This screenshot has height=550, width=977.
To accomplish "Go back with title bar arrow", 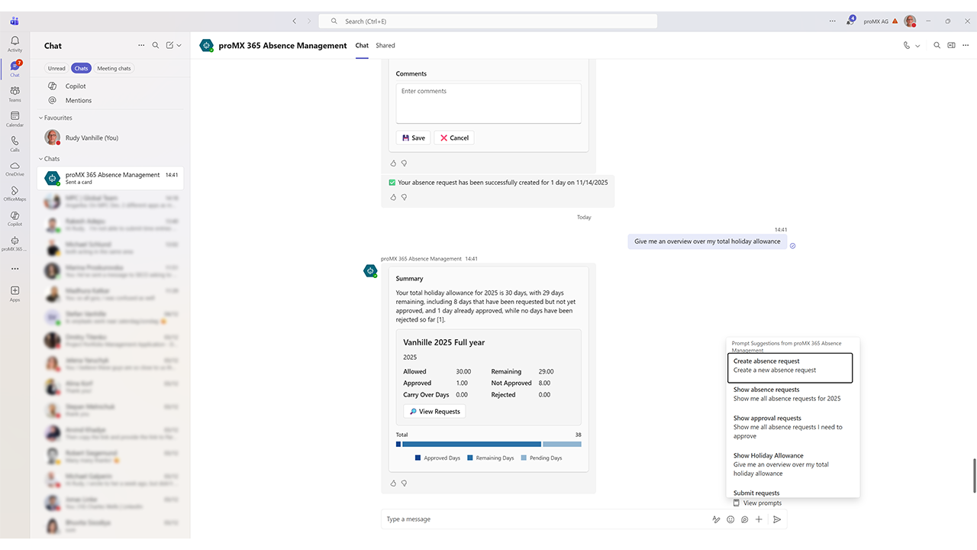I will pos(295,21).
